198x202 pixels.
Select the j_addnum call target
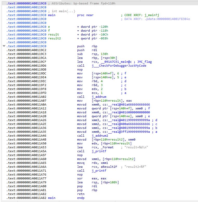tap(99, 97)
